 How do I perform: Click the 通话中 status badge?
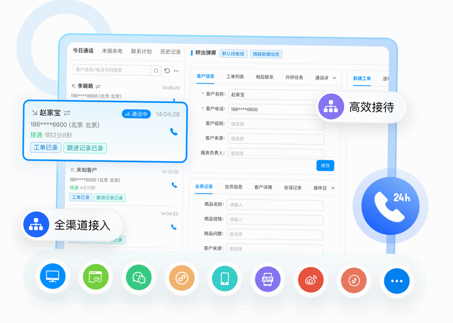click(x=136, y=114)
